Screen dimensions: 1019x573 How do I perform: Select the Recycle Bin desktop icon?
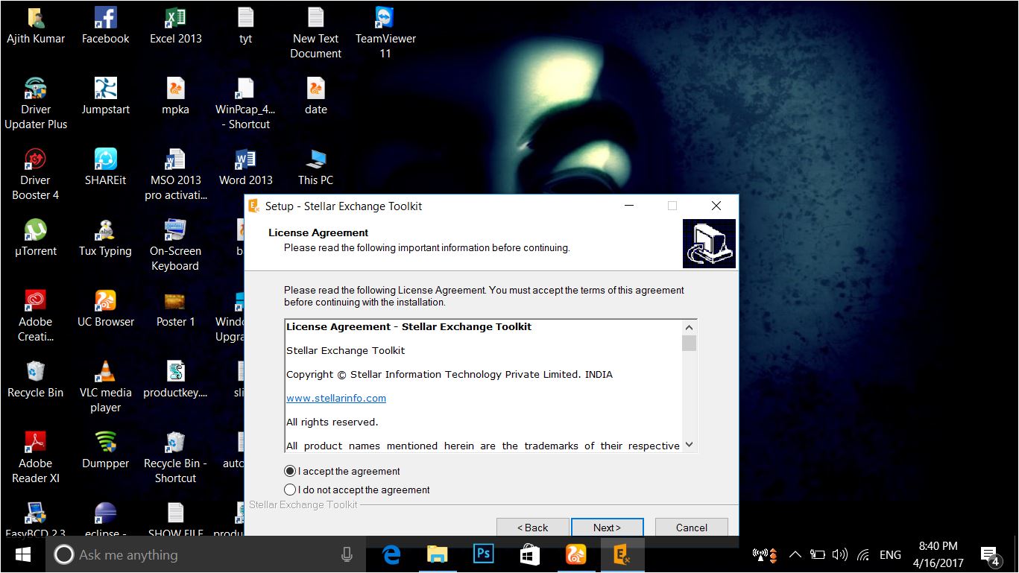pos(36,380)
